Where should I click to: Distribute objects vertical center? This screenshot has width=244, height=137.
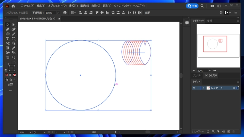click(118, 13)
